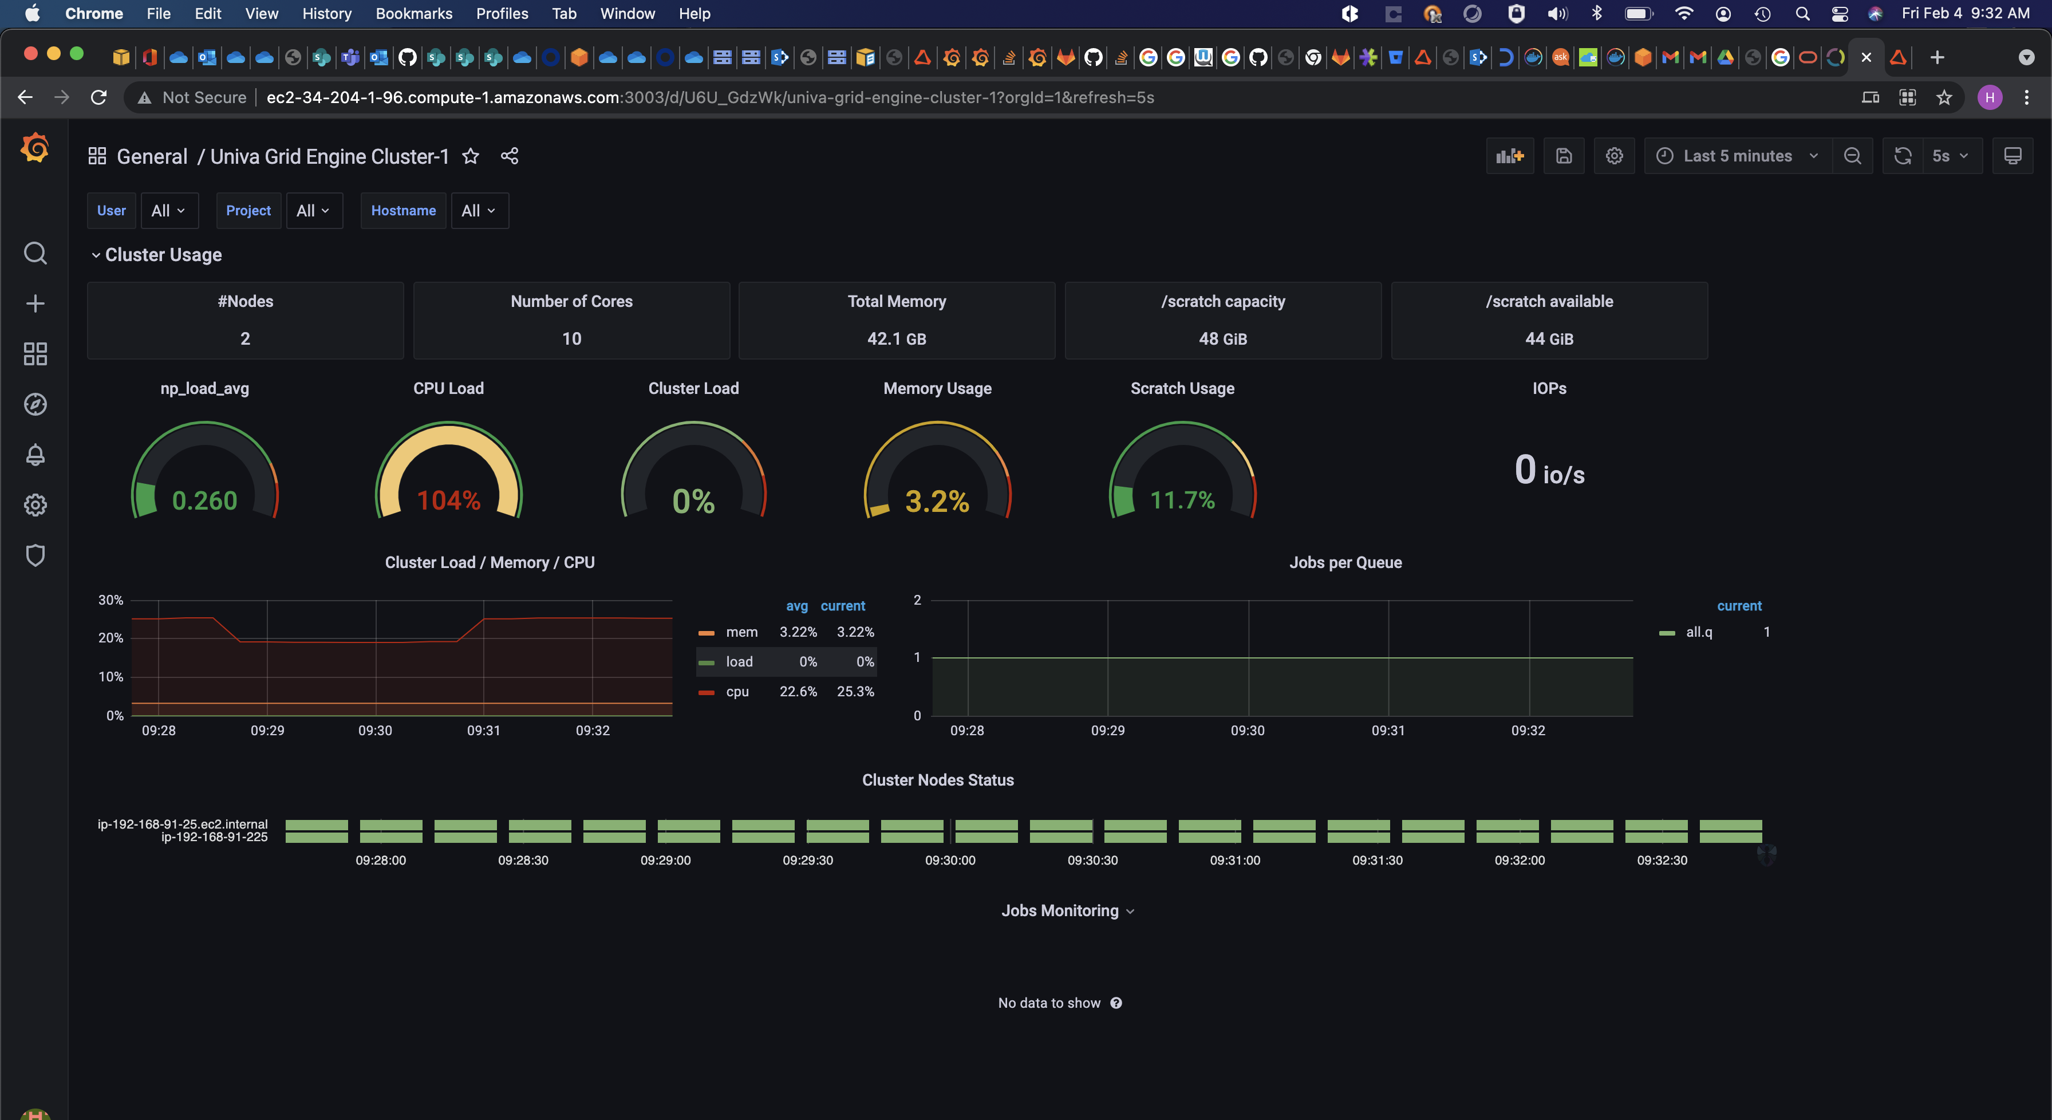
Task: Open the Dashboards grid icon in sidebar
Action: pos(35,354)
